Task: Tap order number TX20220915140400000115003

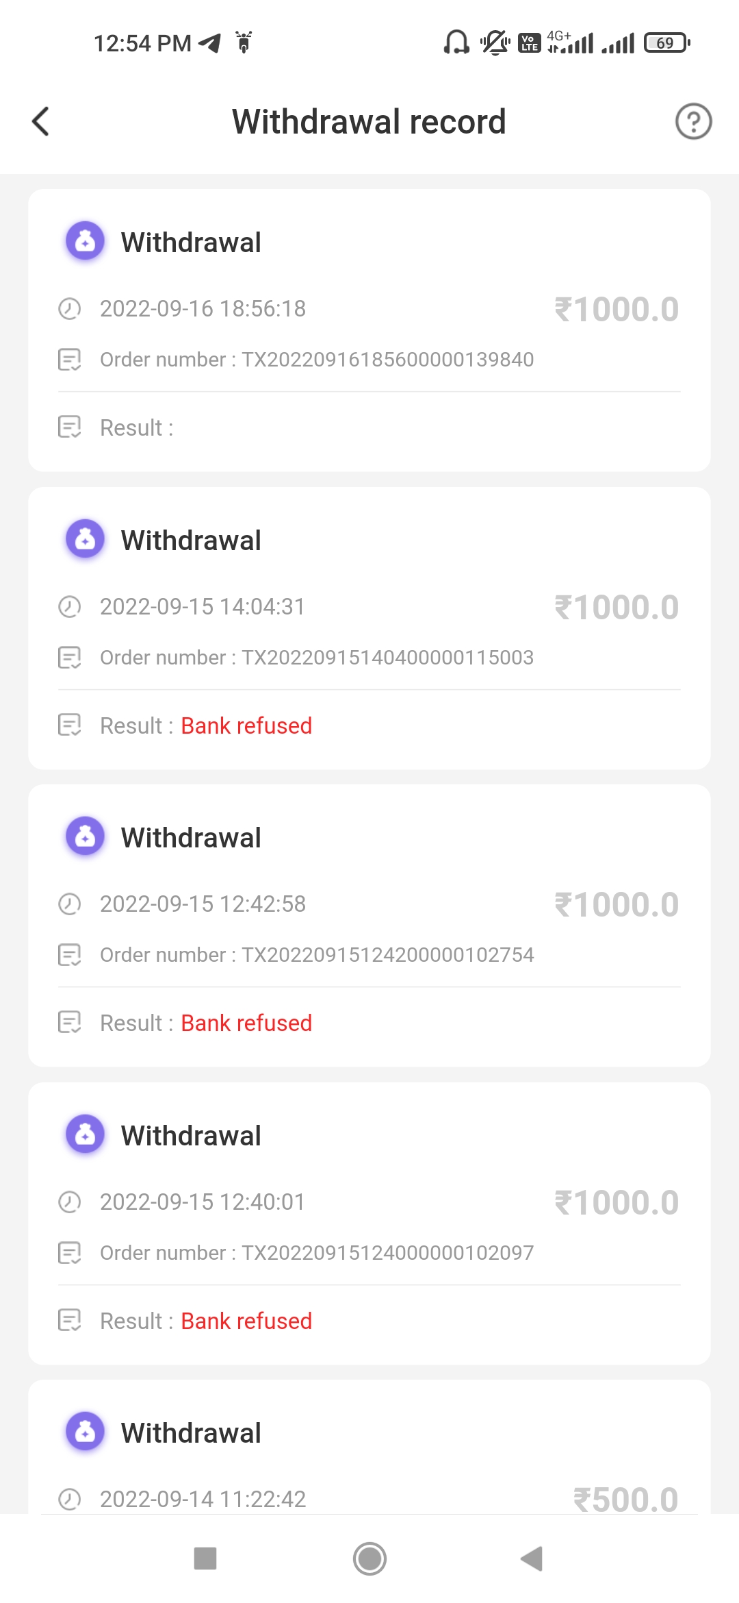Action: tap(387, 658)
